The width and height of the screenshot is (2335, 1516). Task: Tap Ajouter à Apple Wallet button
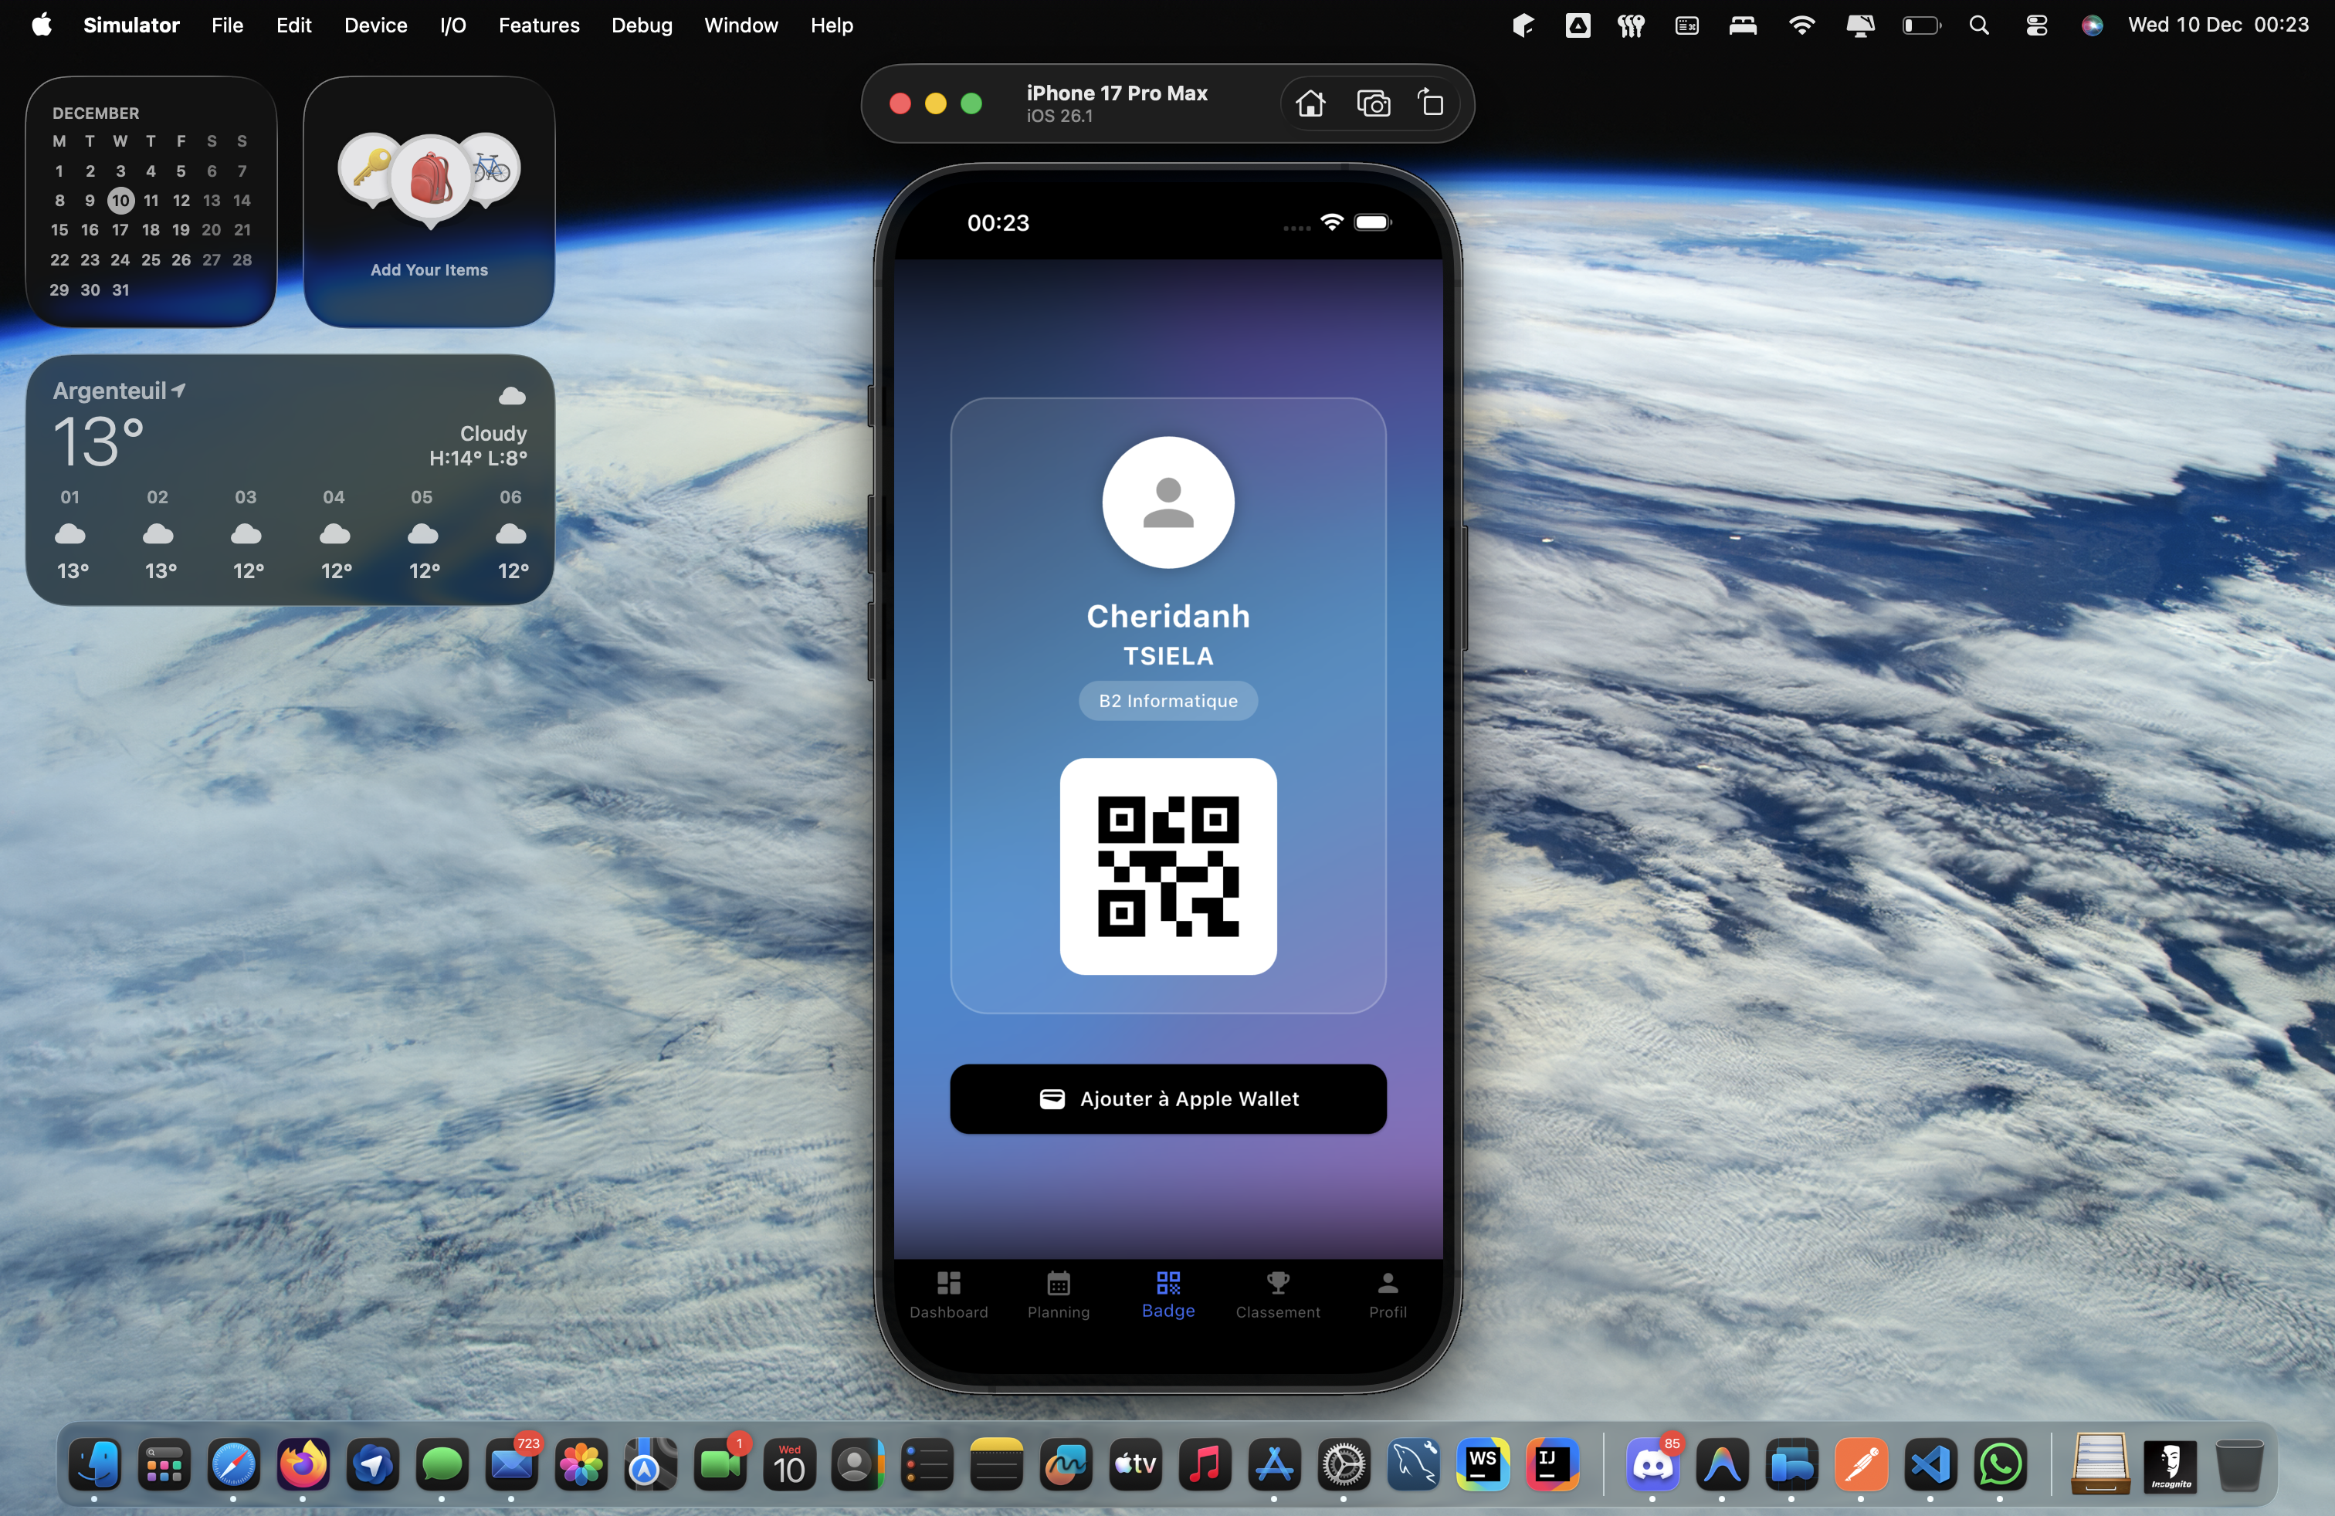pos(1167,1098)
